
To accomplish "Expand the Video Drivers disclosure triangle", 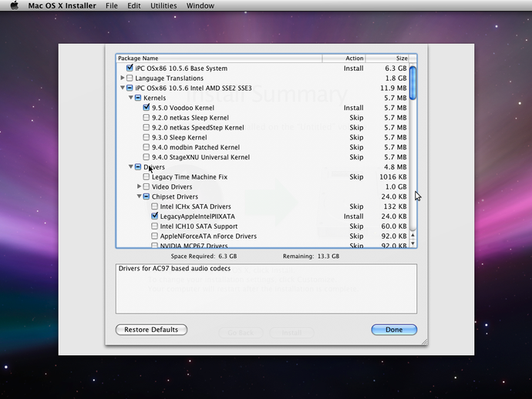I will 139,186.
